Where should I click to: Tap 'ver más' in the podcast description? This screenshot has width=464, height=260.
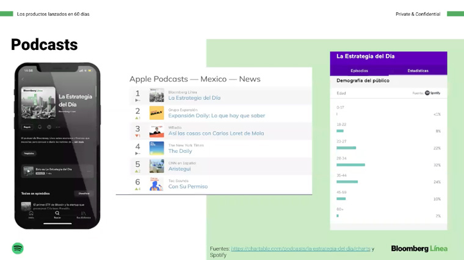pos(79,142)
